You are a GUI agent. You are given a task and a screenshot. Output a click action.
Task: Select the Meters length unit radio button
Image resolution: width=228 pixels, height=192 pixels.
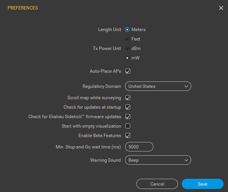127,30
